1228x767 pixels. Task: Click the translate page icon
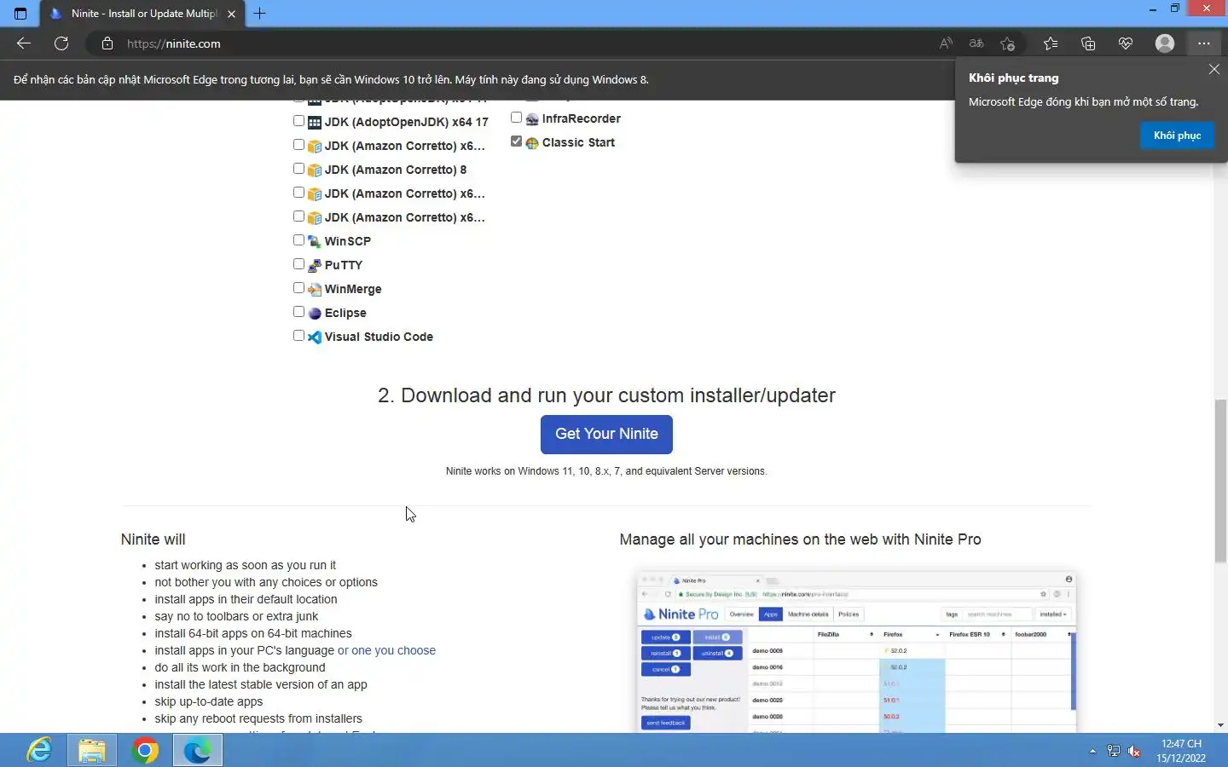tap(976, 43)
